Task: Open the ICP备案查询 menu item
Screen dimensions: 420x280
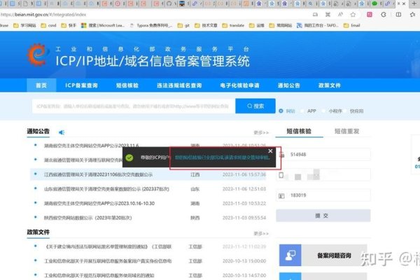Action: coord(81,85)
